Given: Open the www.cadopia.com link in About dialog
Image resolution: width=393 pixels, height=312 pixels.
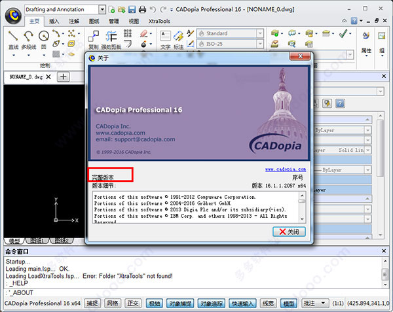Looking at the screenshot, I should click(x=286, y=169).
